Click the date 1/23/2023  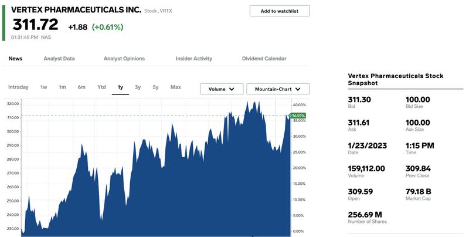pos(368,145)
